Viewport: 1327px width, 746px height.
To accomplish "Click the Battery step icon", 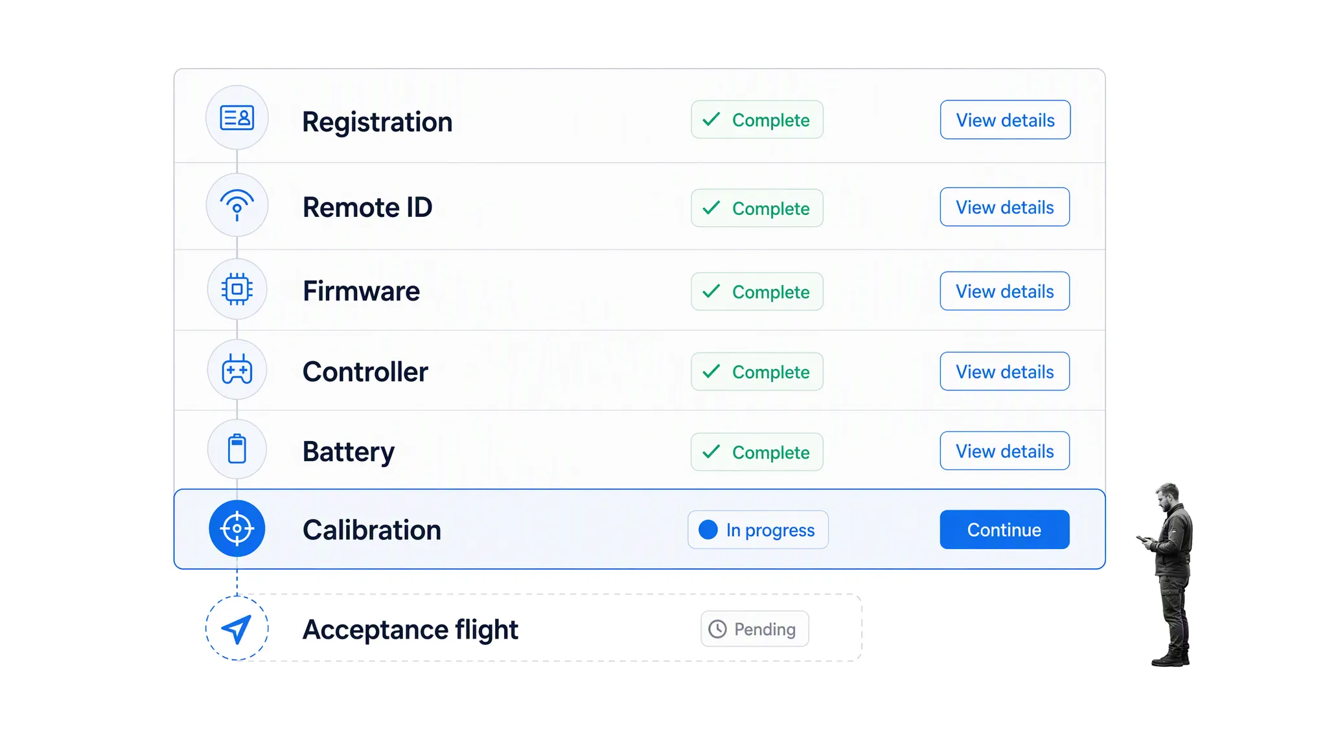I will (237, 449).
